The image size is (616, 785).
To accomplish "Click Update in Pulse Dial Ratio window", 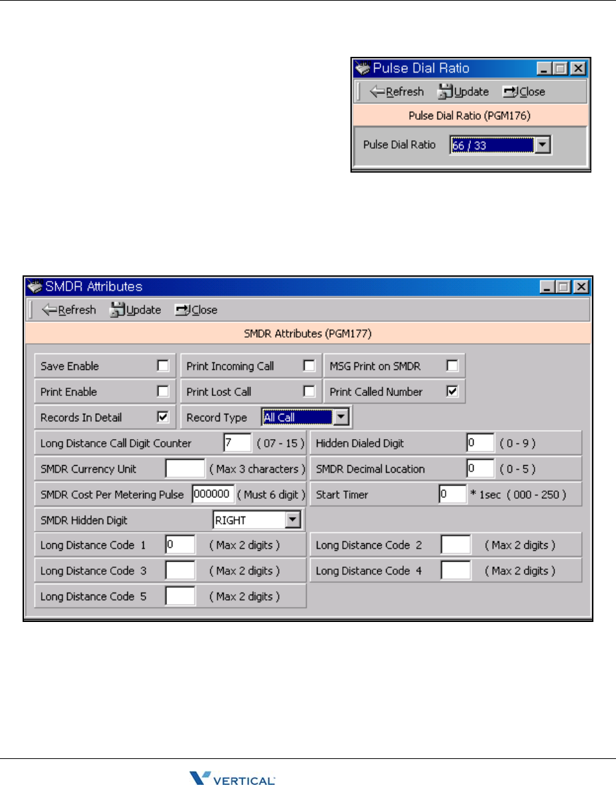I will pos(463,92).
